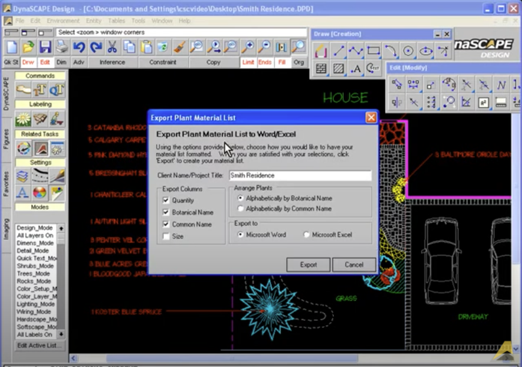Click the Copy icon in main toolbar
Image resolution: width=522 pixels, height=367 pixels.
click(129, 47)
